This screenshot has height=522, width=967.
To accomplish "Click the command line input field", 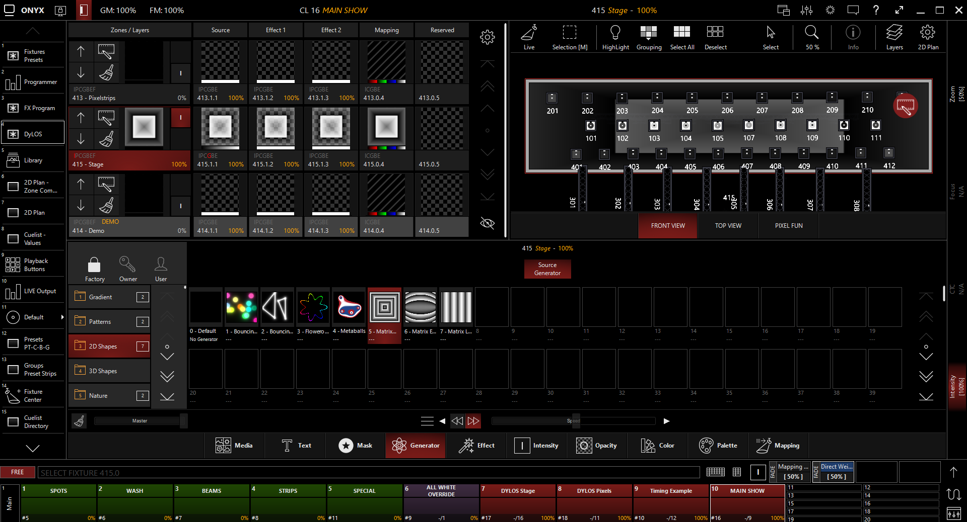I will pyautogui.click(x=369, y=473).
